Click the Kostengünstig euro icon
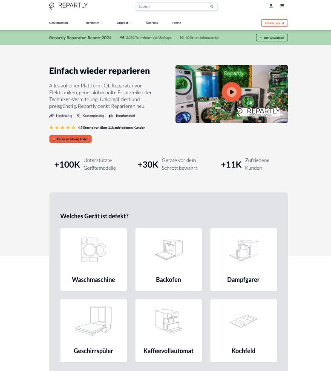 point(78,116)
